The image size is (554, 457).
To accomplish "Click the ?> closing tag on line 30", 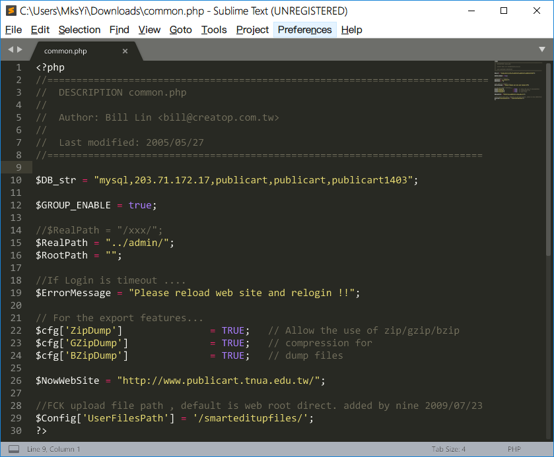I will click(x=41, y=431).
